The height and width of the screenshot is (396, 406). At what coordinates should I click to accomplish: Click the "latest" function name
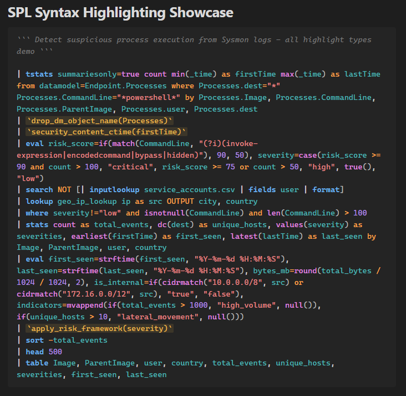244,236
